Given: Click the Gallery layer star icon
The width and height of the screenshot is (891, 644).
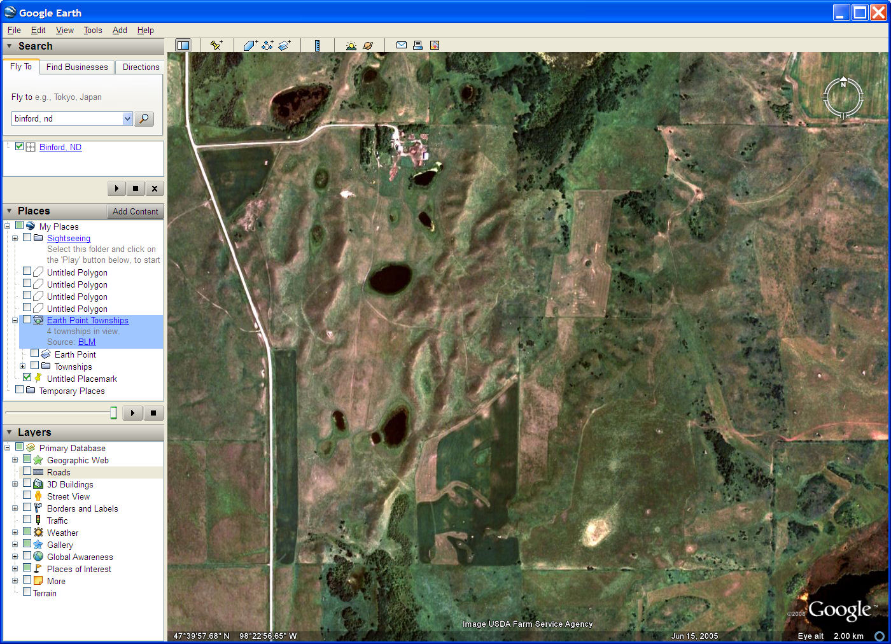Looking at the screenshot, I should [38, 545].
